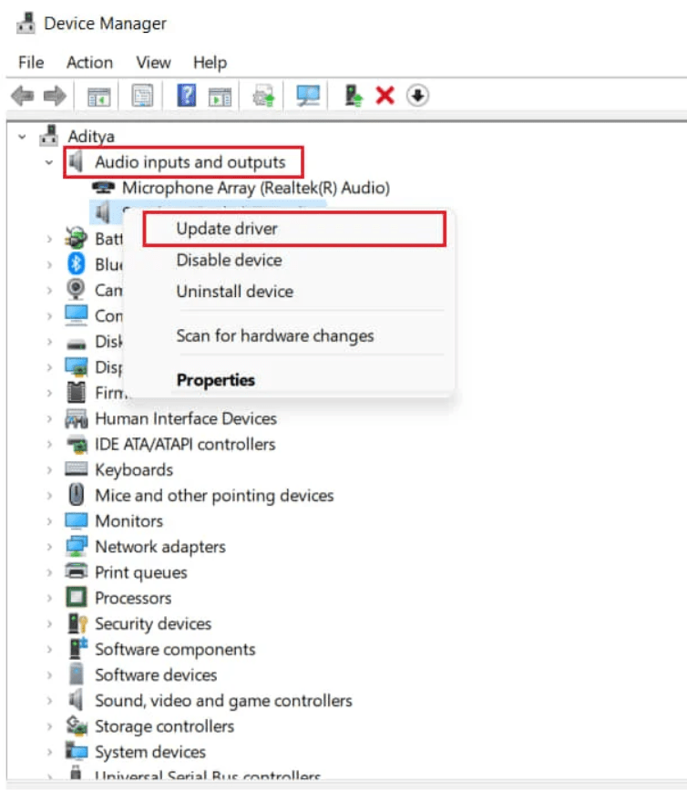
Task: Click the Bluetooth category icon
Action: coord(77,264)
